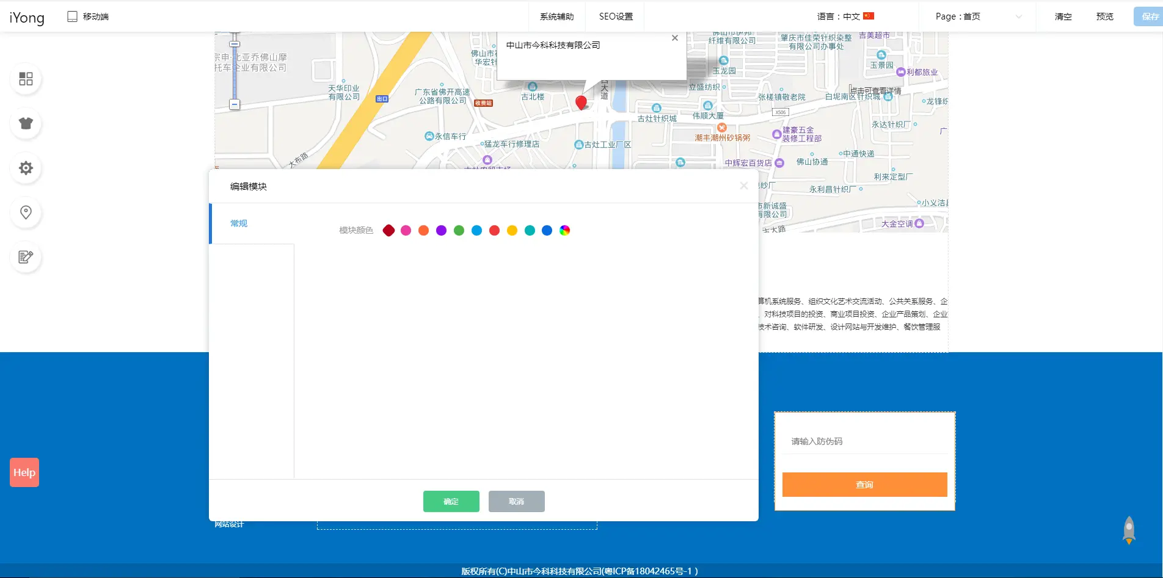Click the red map marker pin
Image resolution: width=1163 pixels, height=578 pixels.
[581, 102]
